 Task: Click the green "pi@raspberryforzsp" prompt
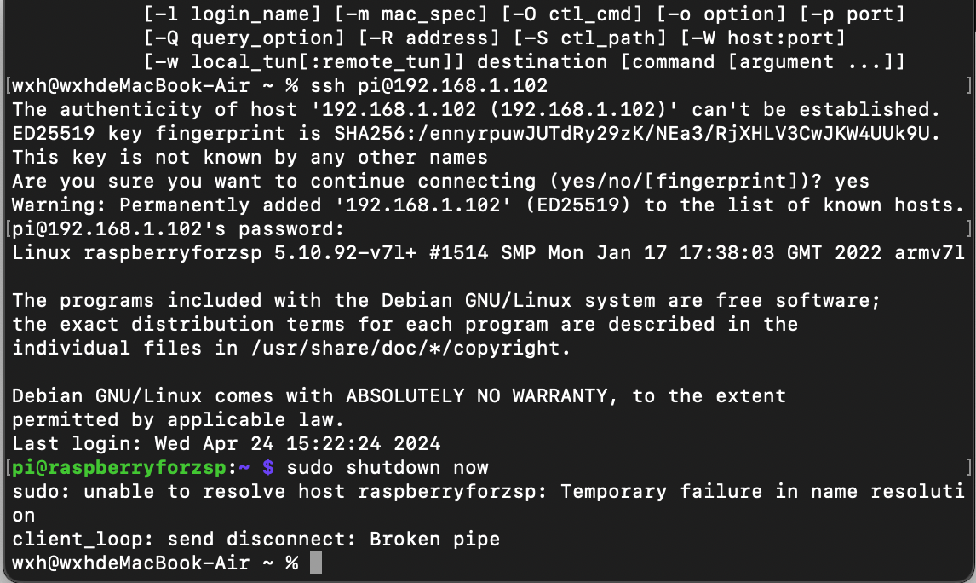[x=121, y=467]
